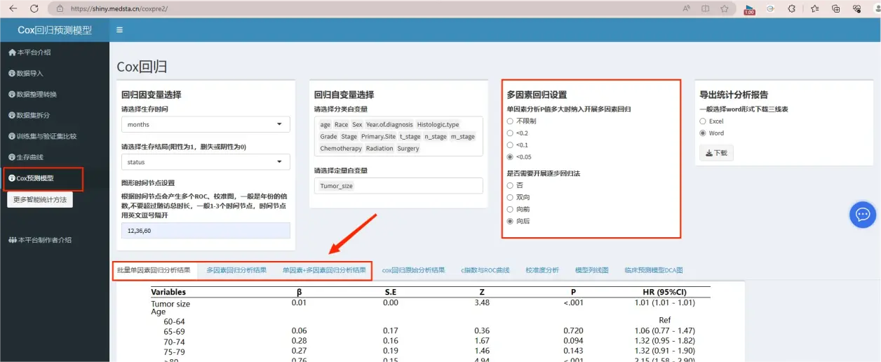Click the Tumor size row label

(170, 304)
